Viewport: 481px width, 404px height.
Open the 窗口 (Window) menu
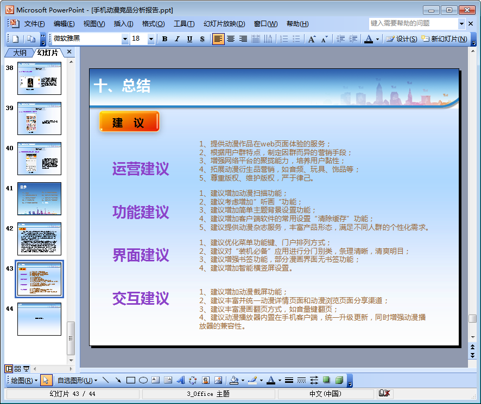(x=265, y=24)
